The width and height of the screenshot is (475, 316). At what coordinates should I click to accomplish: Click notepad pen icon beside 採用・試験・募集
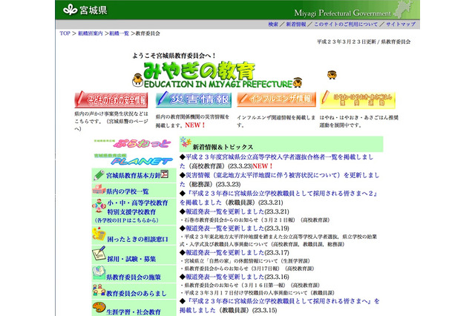99,253
